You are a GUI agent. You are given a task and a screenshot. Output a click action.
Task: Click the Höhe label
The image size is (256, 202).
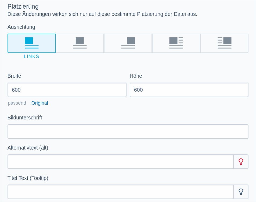tap(136, 76)
